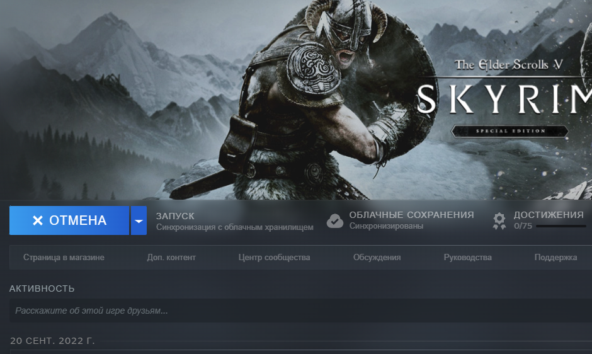Click the cloud saves checkmark icon

tap(335, 220)
